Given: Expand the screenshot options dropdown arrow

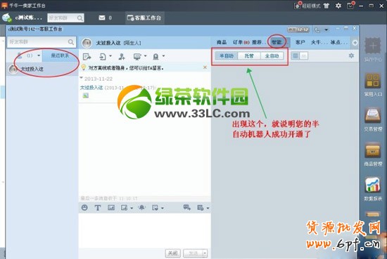Looking at the screenshot, I should click(132, 208).
